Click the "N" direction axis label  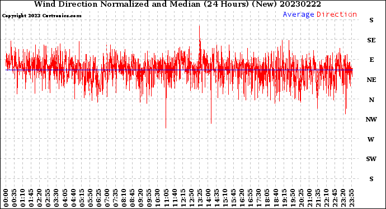371,100
